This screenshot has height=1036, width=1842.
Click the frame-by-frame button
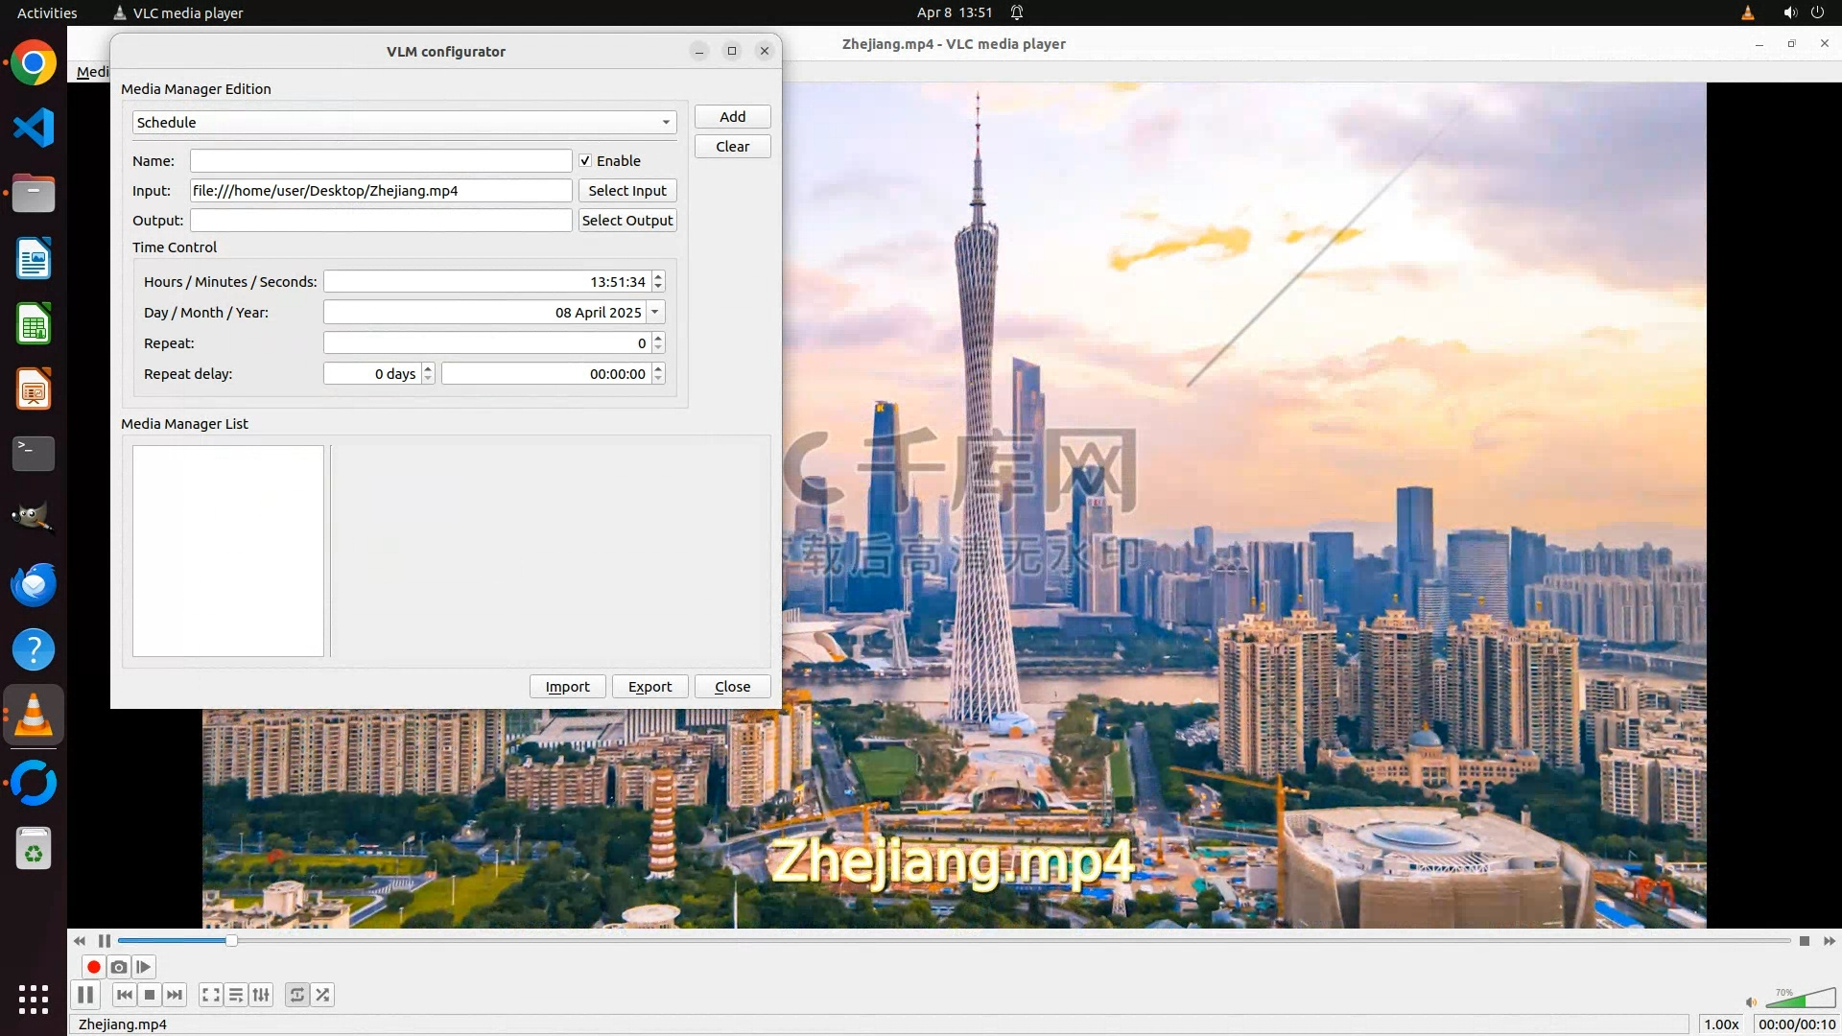pos(144,967)
